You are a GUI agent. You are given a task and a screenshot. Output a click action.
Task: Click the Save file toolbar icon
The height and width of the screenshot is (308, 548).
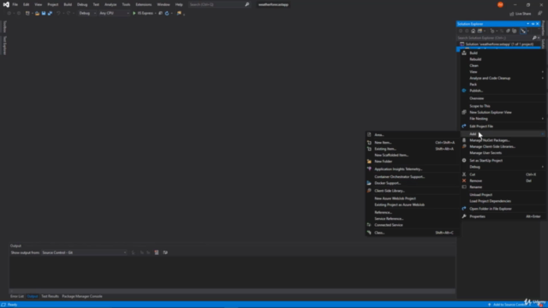pyautogui.click(x=44, y=14)
